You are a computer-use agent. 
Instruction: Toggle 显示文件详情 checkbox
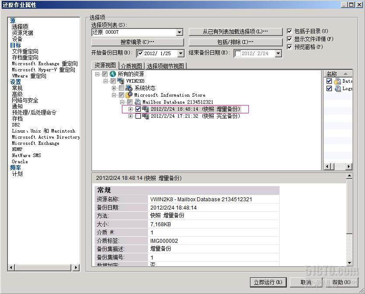tap(289, 39)
